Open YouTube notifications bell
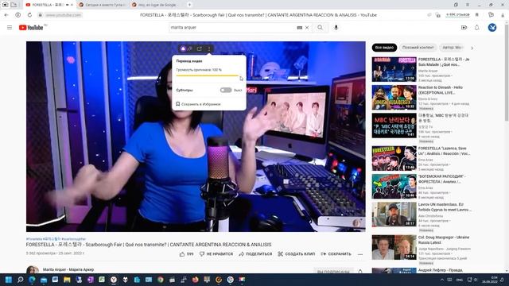This screenshot has height=286, width=509. [476, 28]
